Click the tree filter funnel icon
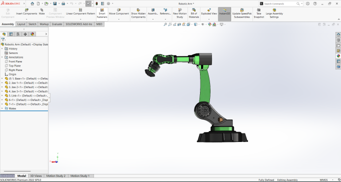This screenshot has width=341, height=182. tap(3, 39)
